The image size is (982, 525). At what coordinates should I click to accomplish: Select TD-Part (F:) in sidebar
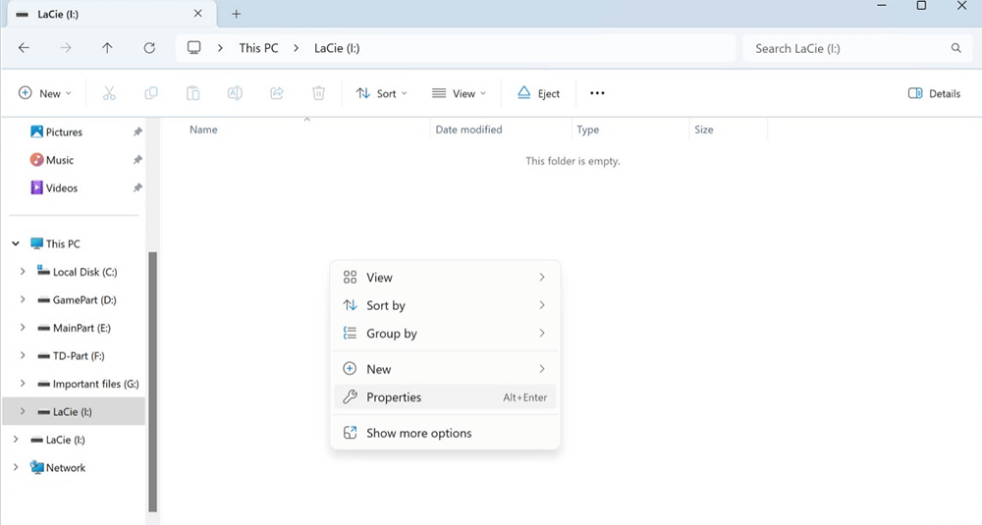(x=71, y=355)
